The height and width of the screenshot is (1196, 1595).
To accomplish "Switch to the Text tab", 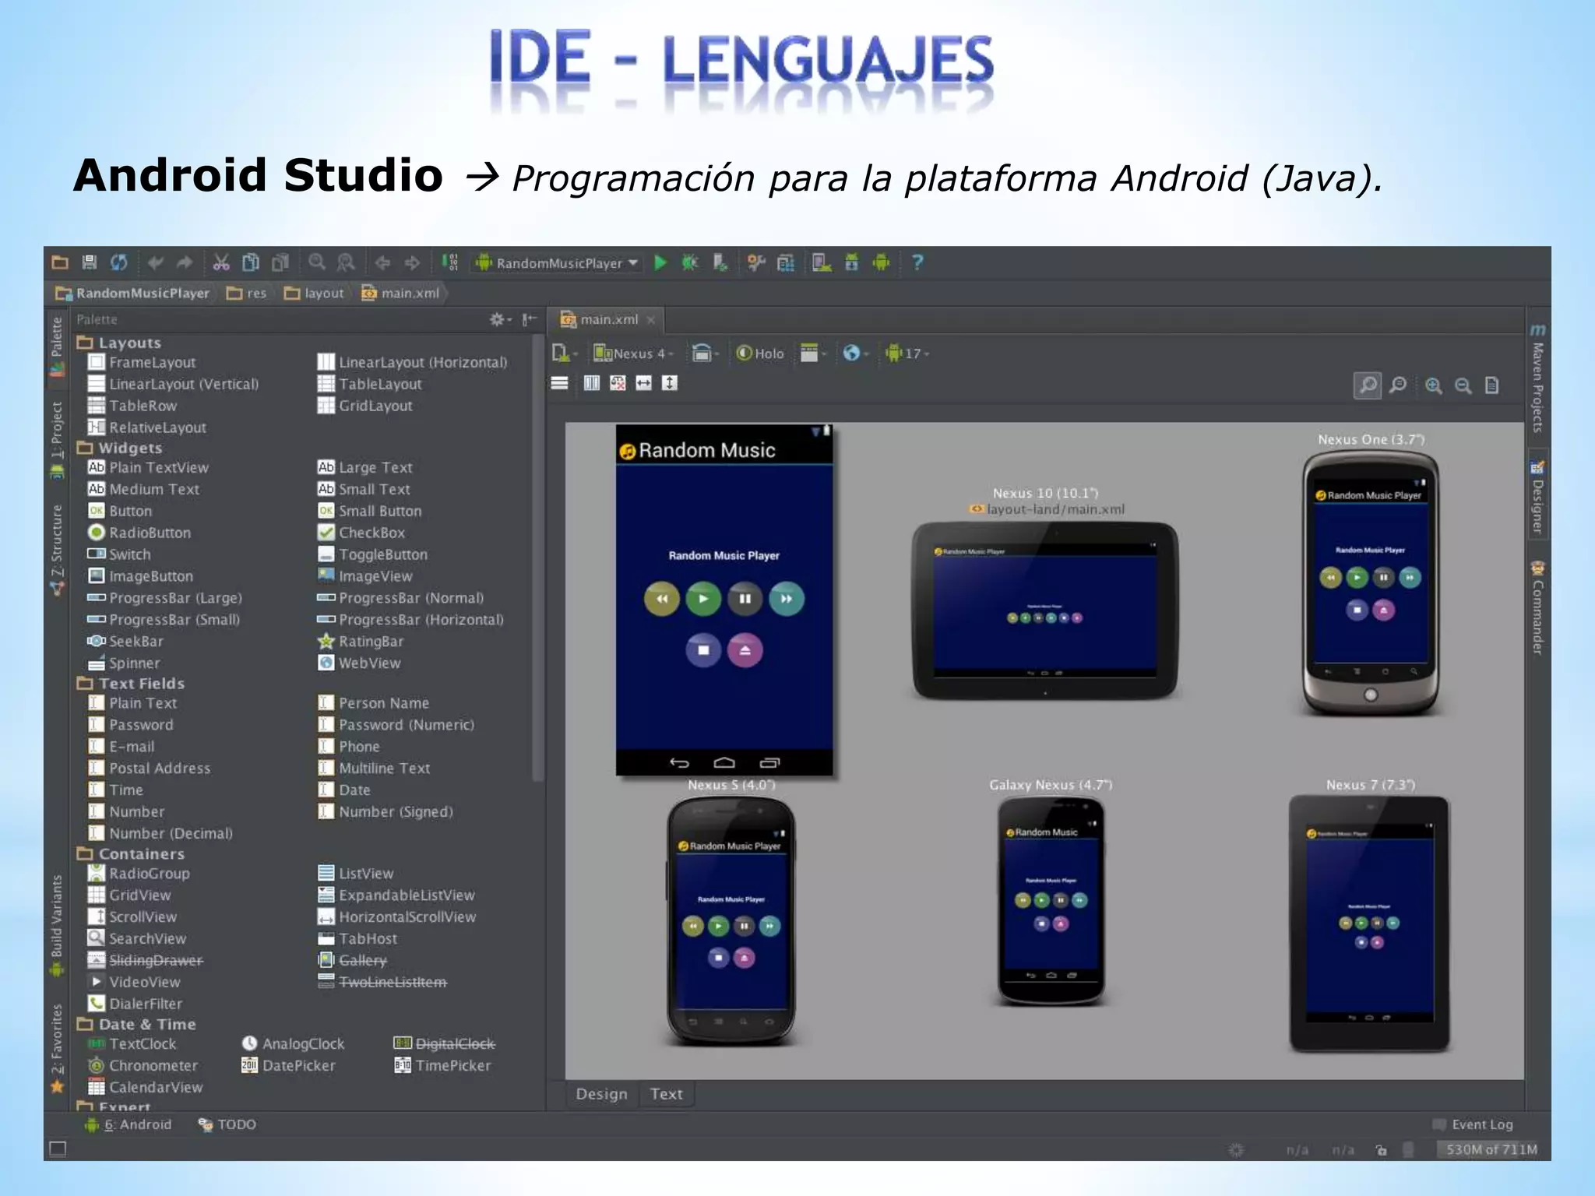I will 666,1094.
